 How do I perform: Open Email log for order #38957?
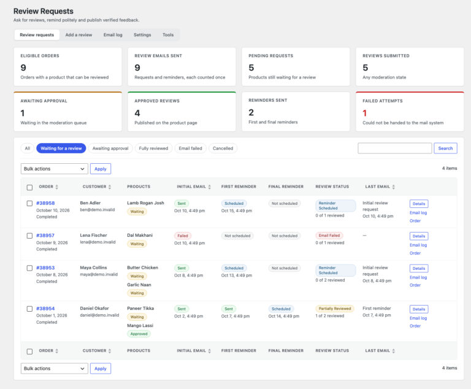point(418,245)
